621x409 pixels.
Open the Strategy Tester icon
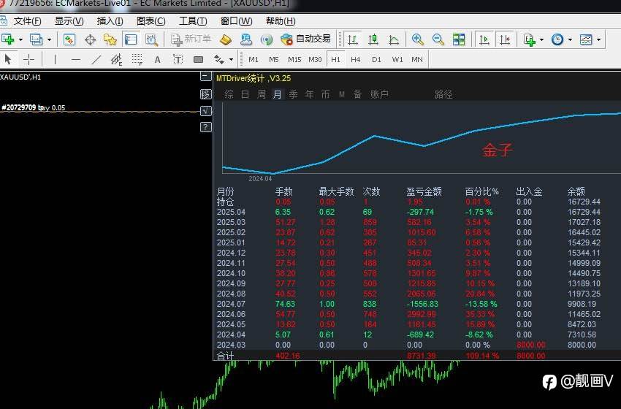coord(151,39)
